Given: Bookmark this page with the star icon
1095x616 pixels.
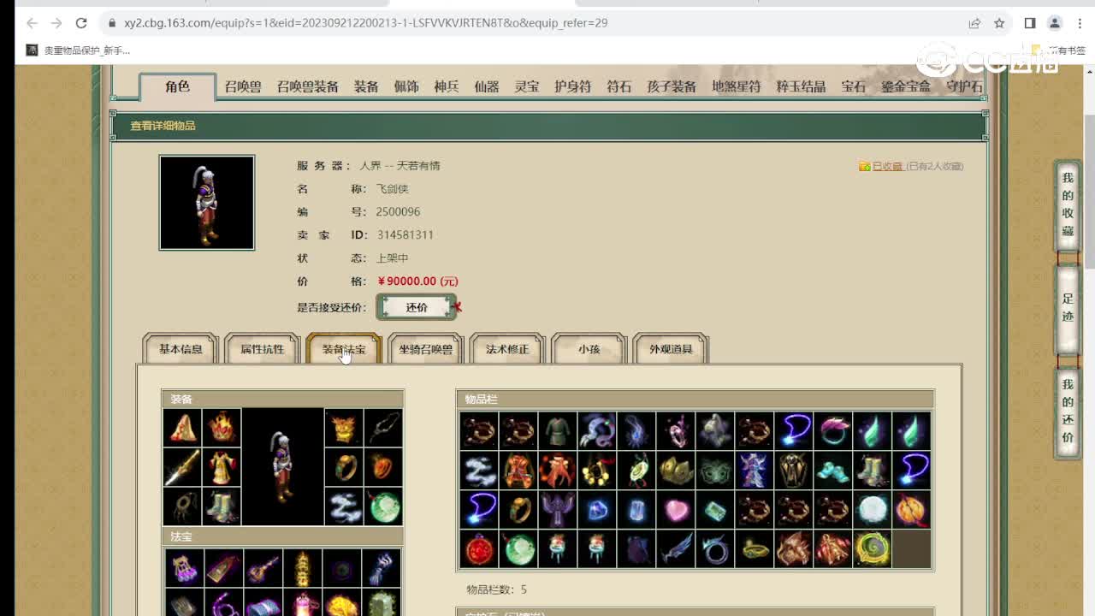Looking at the screenshot, I should pyautogui.click(x=999, y=23).
